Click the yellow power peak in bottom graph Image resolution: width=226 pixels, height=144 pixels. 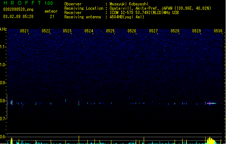point(211,140)
